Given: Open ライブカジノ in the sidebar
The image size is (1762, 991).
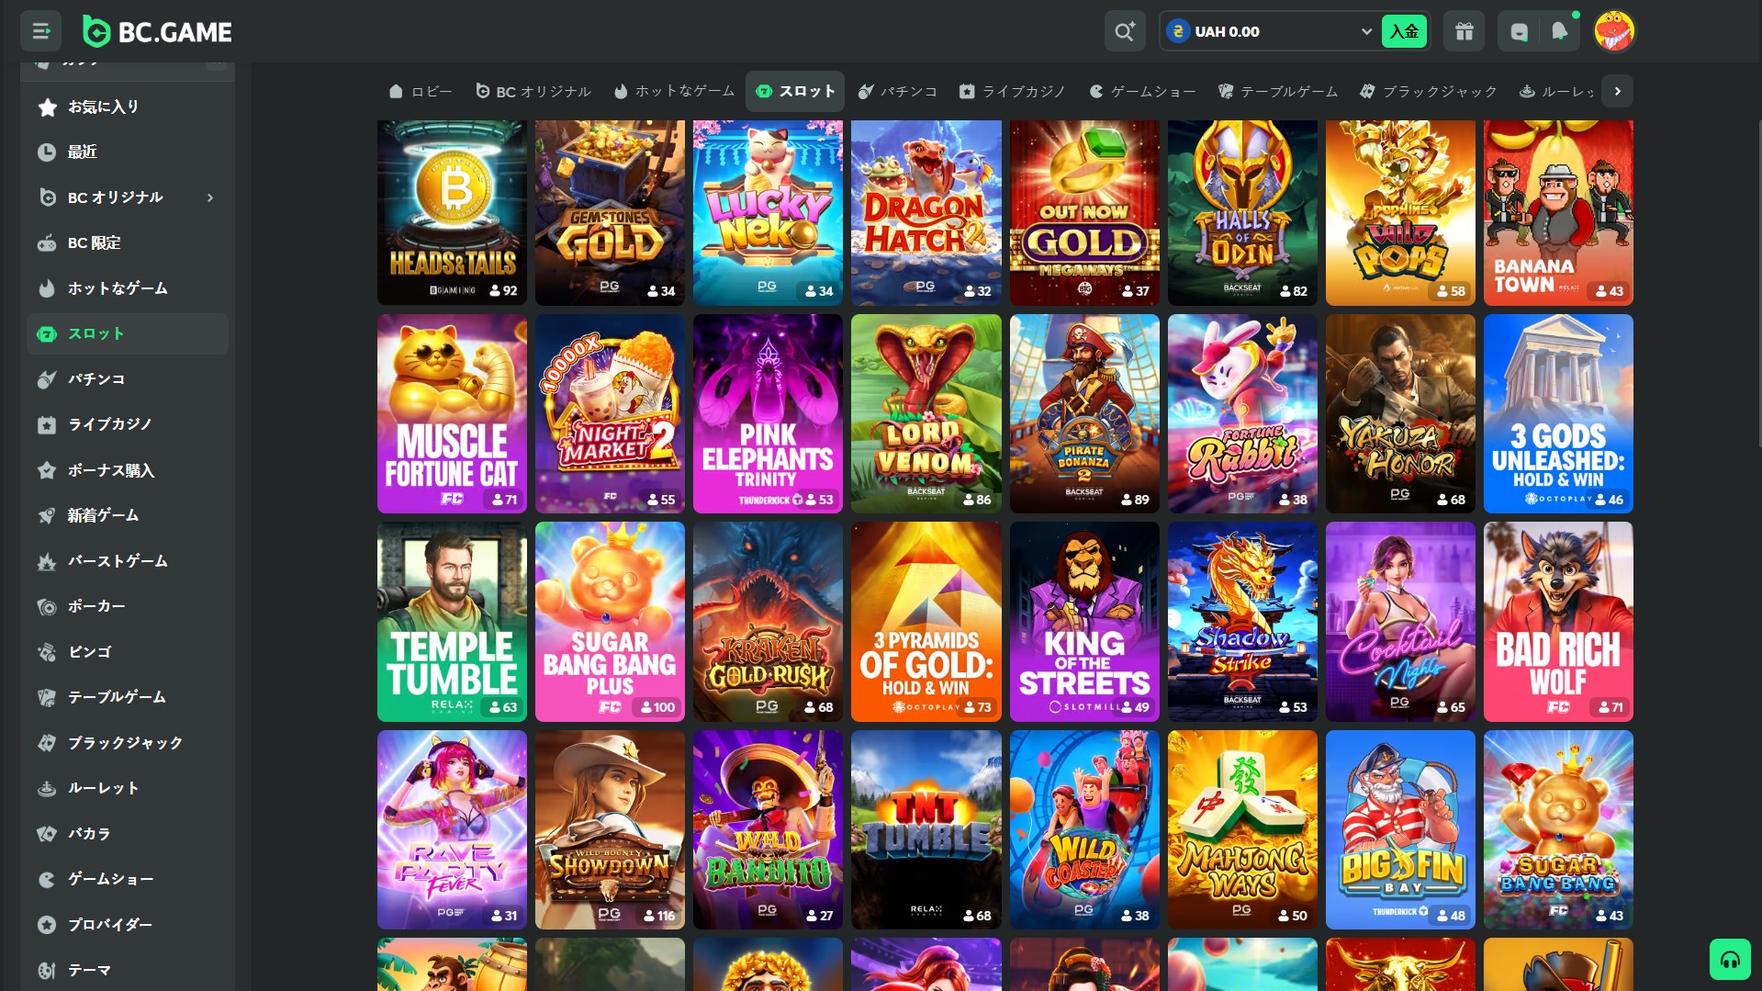Looking at the screenshot, I should tap(128, 424).
